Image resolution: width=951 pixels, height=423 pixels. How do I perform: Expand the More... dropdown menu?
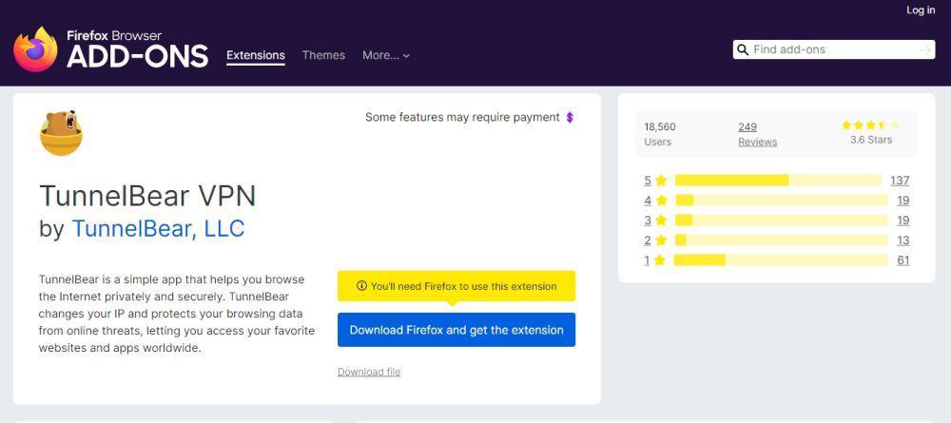tap(386, 55)
